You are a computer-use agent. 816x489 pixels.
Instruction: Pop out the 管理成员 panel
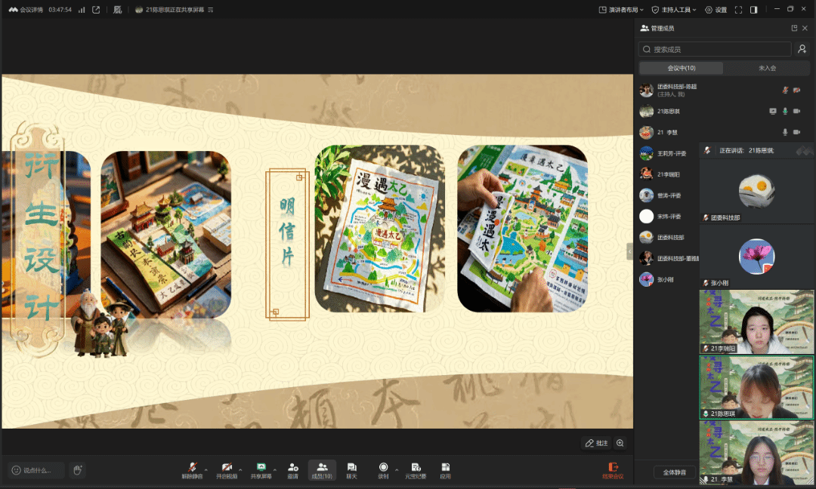(x=794, y=28)
